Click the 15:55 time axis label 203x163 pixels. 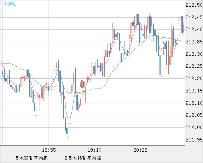[49, 150]
